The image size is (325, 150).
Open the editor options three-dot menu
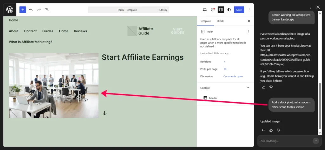(x=249, y=10)
